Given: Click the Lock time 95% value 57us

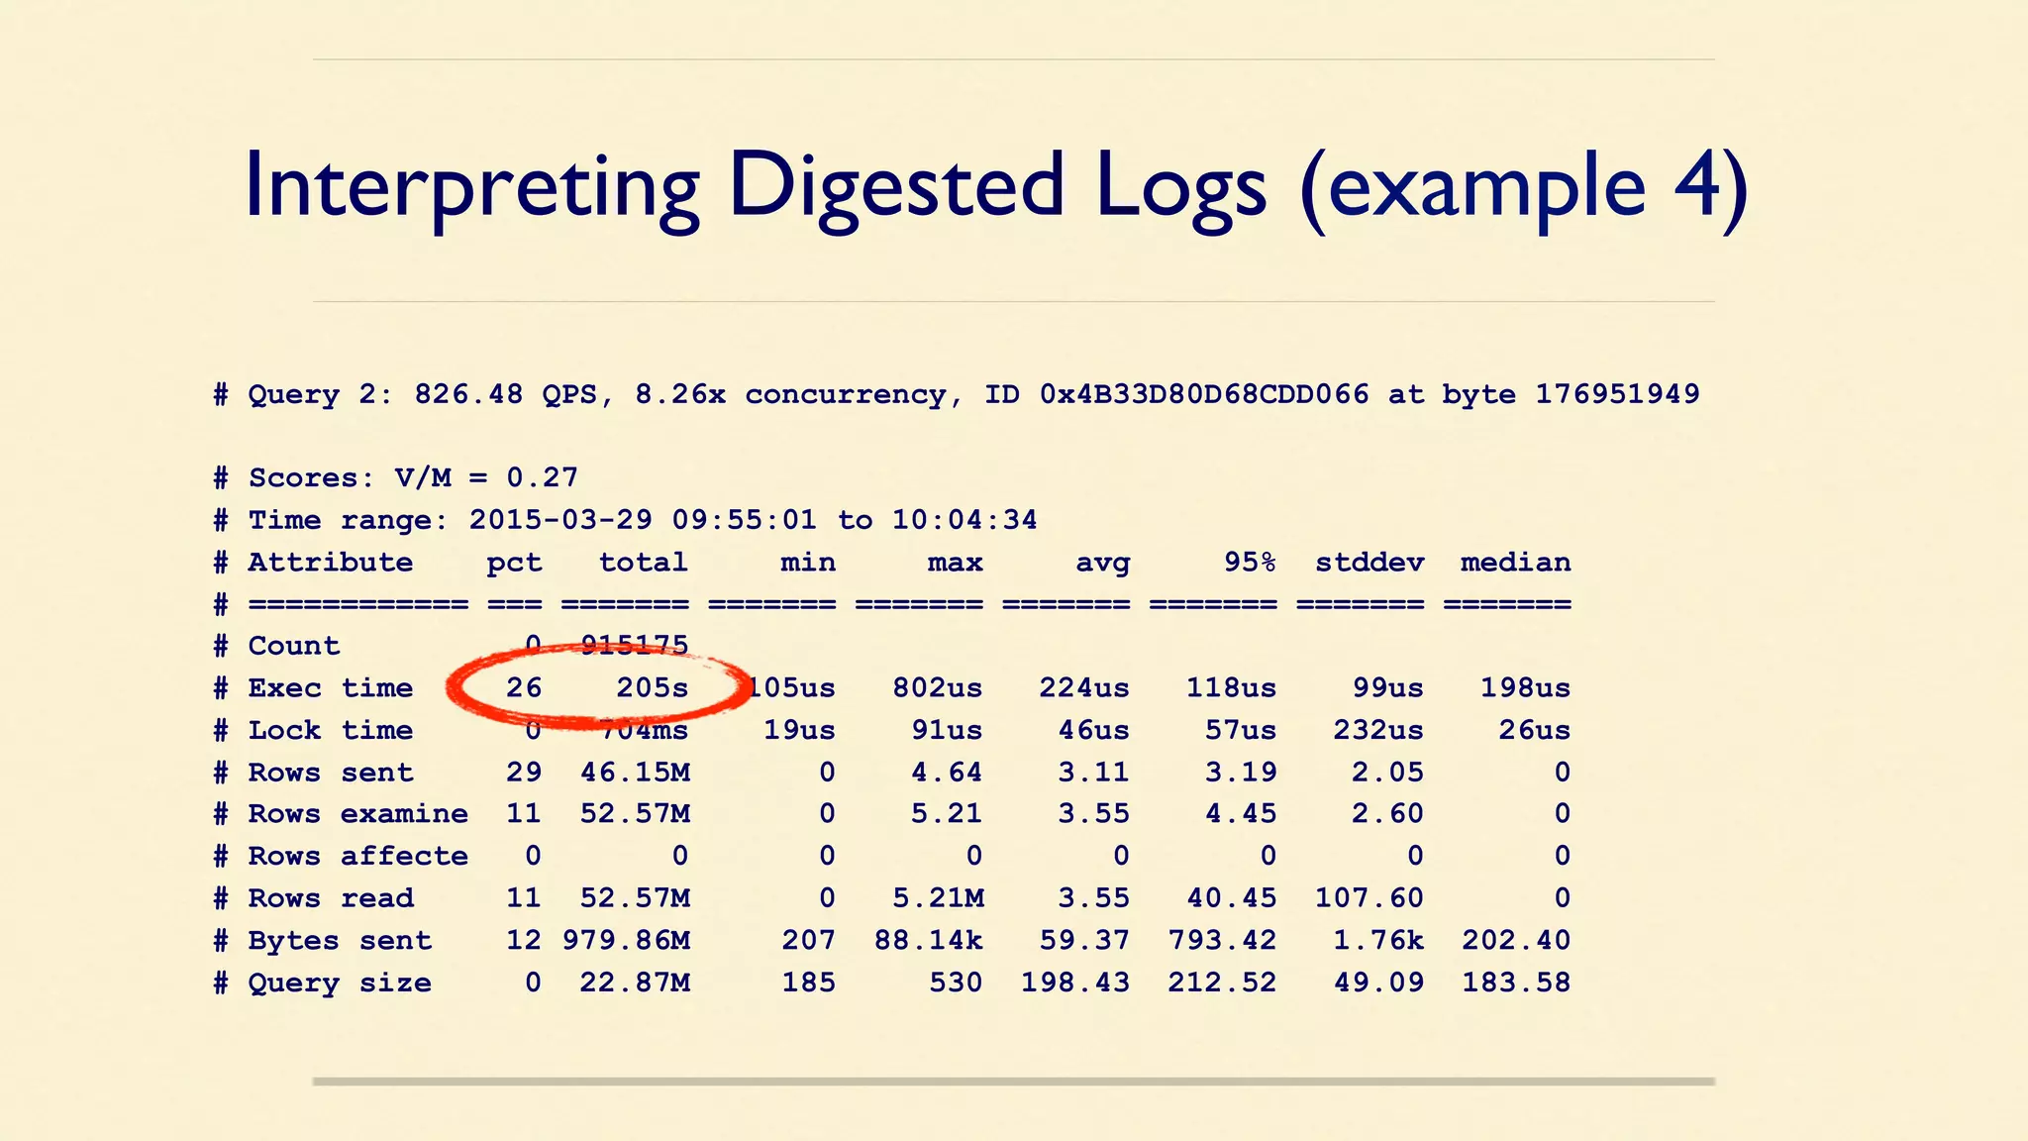Looking at the screenshot, I should click(1241, 730).
